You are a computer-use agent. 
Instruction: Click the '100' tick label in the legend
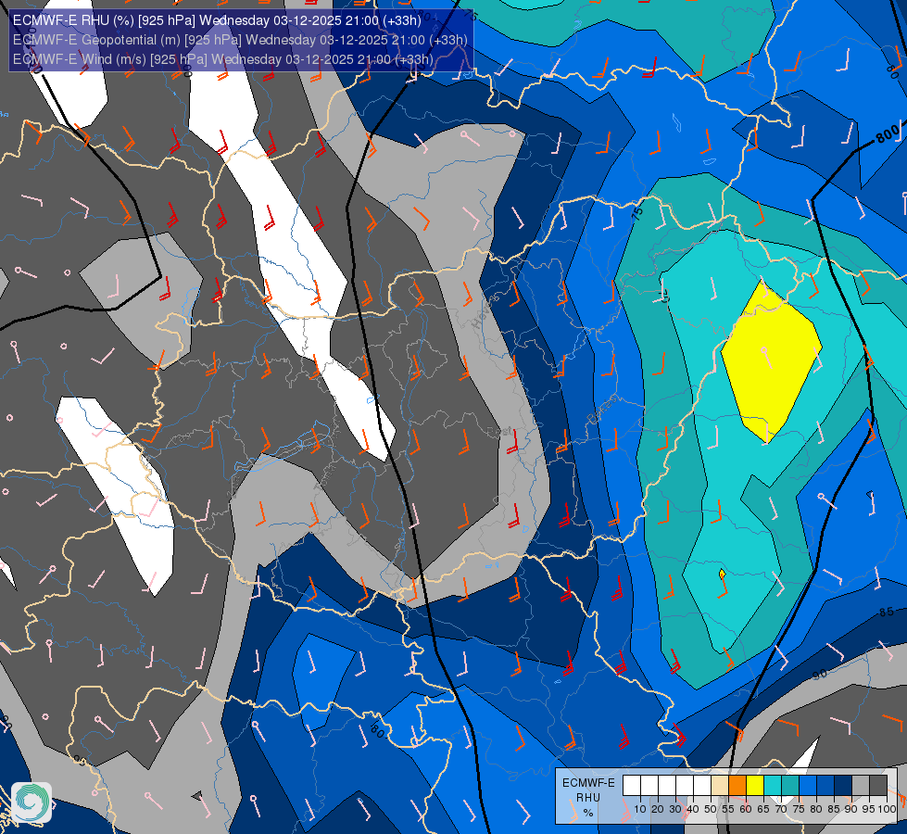coord(888,809)
